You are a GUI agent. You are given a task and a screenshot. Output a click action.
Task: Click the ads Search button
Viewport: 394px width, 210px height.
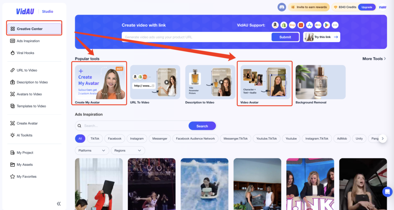pos(202,126)
